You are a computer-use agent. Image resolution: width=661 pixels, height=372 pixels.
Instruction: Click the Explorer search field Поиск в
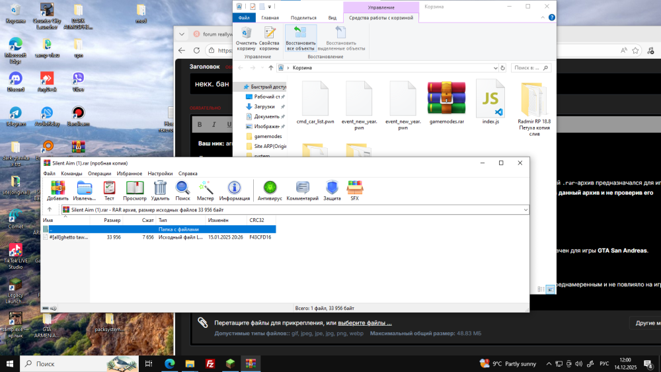[x=531, y=68]
